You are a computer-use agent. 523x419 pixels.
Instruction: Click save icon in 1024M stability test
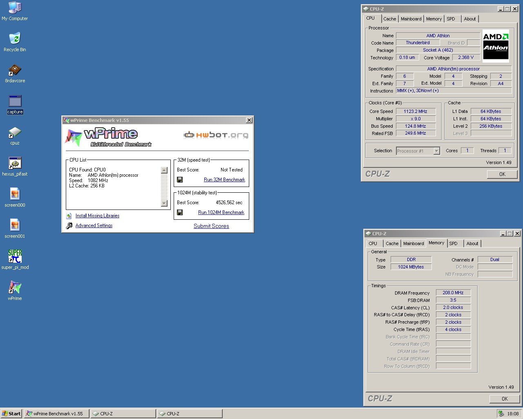pyautogui.click(x=180, y=212)
